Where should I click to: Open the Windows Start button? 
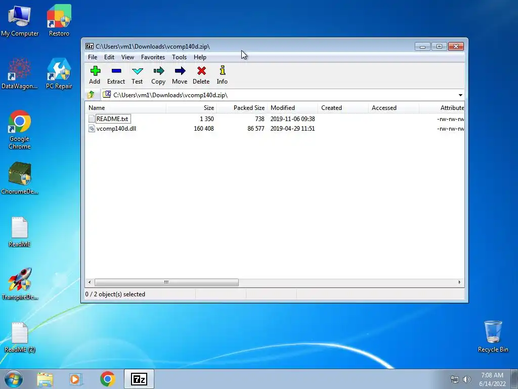[x=14, y=379]
